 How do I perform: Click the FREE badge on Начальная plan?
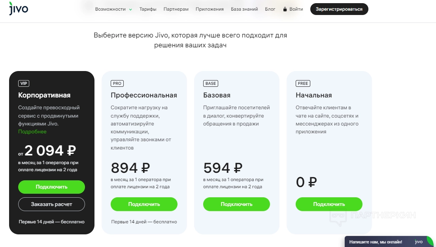pyautogui.click(x=303, y=83)
